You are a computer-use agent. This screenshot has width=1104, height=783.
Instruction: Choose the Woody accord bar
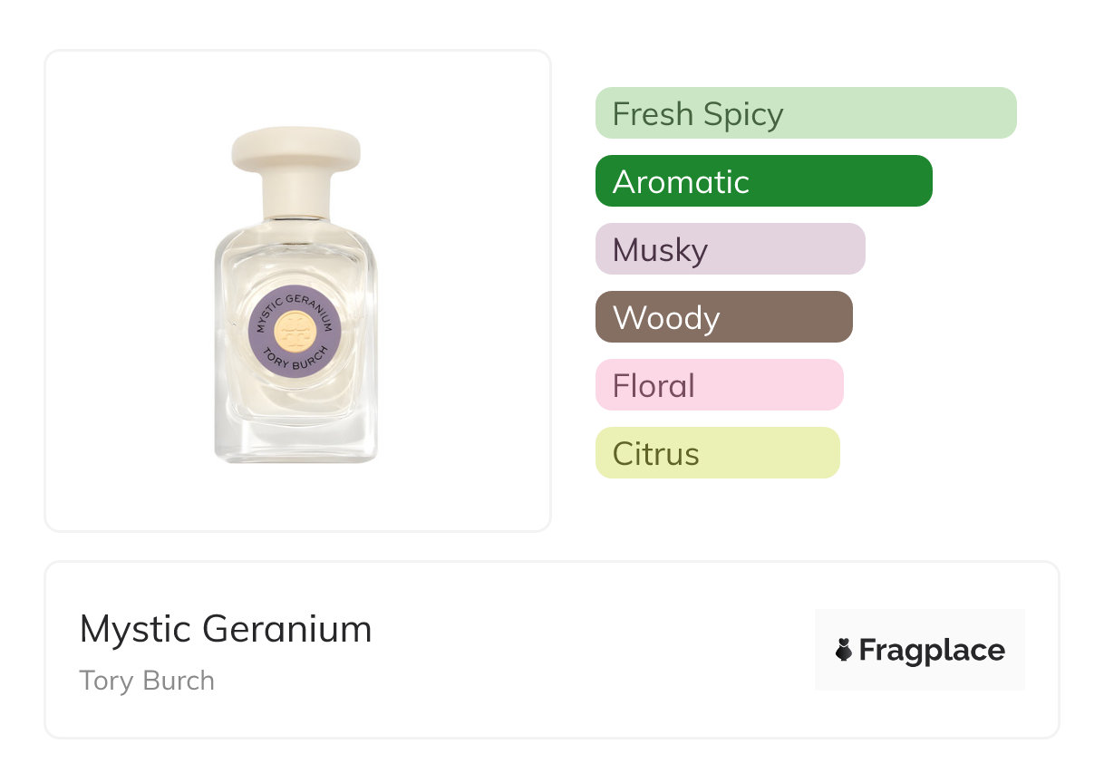pyautogui.click(x=723, y=317)
